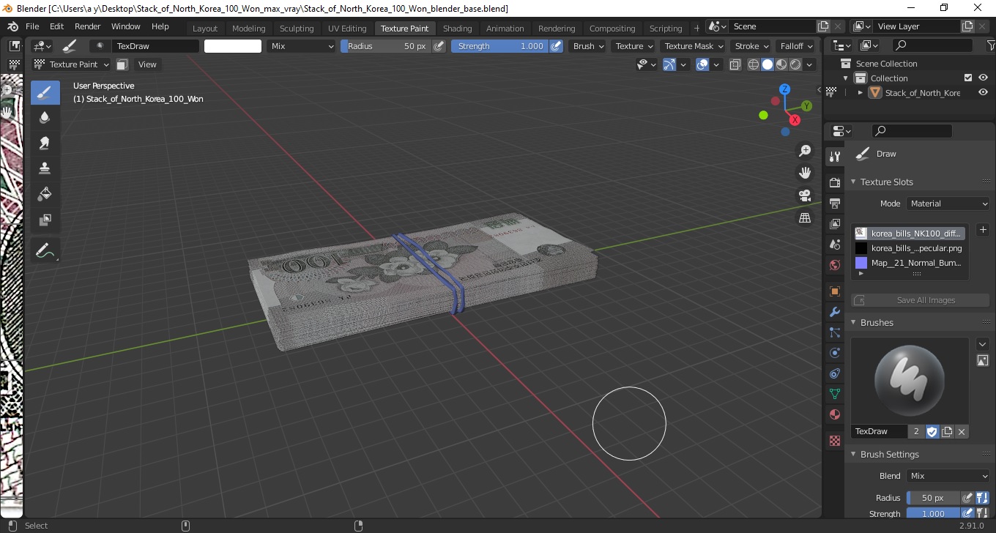Screen dimensions: 996x533
Task: Toggle brush fake user shield icon
Action: click(932, 432)
